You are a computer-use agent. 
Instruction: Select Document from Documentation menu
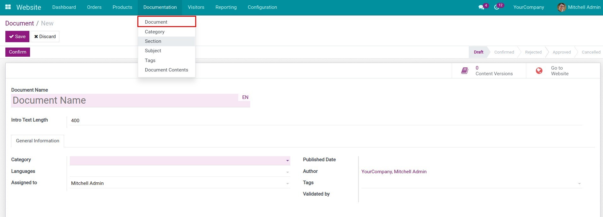click(x=156, y=22)
